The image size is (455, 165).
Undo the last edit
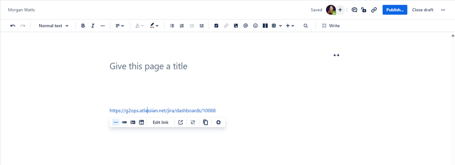click(13, 26)
